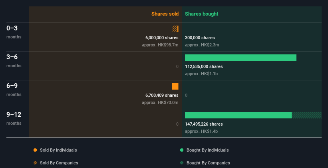Click the '300,000 shares' value
The height and width of the screenshot is (168, 328).
pos(200,38)
